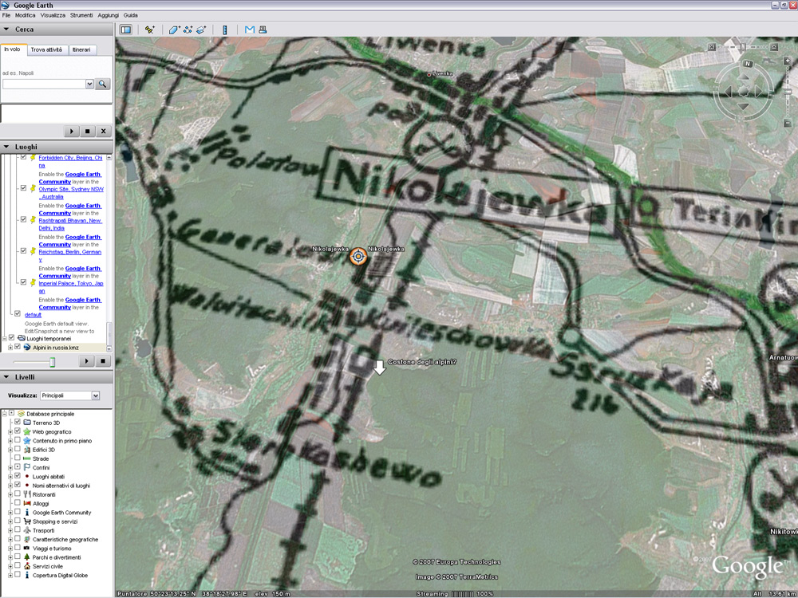The height and width of the screenshot is (598, 798).
Task: Clear search results with the X button
Action: pyautogui.click(x=103, y=132)
